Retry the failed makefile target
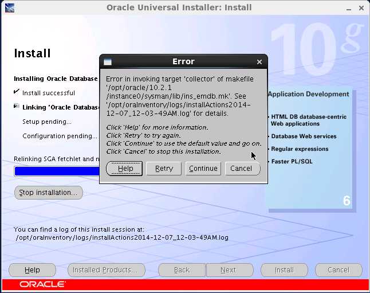The height and width of the screenshot is (293, 370). 164,169
